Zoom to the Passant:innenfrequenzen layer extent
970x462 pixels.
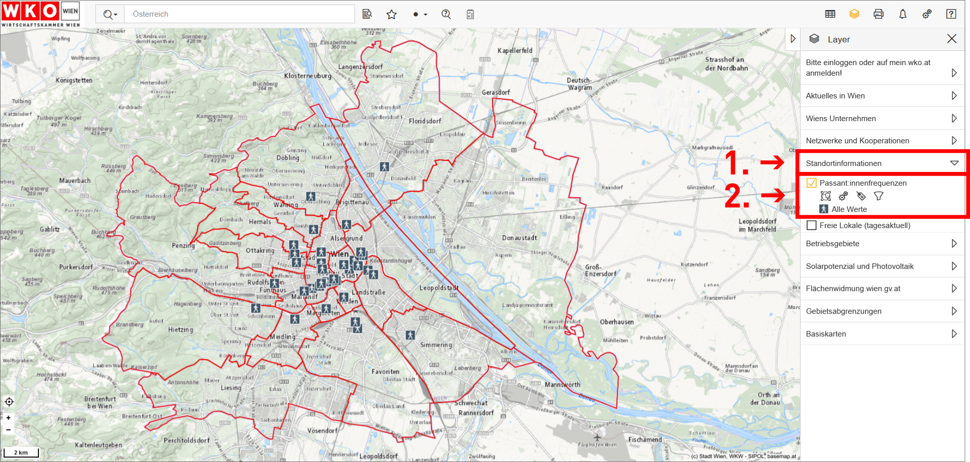825,196
